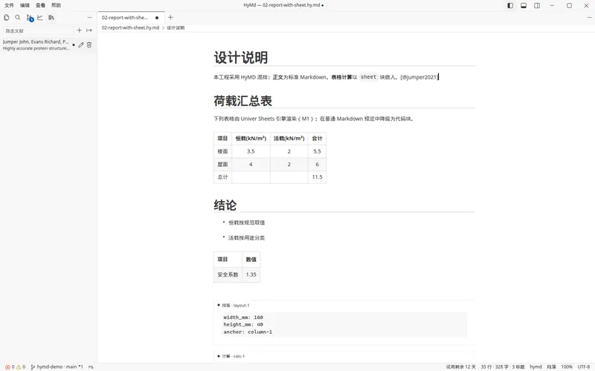The image size is (595, 371).
Task: Click the 荷载汇总表 heading
Action: pyautogui.click(x=243, y=101)
